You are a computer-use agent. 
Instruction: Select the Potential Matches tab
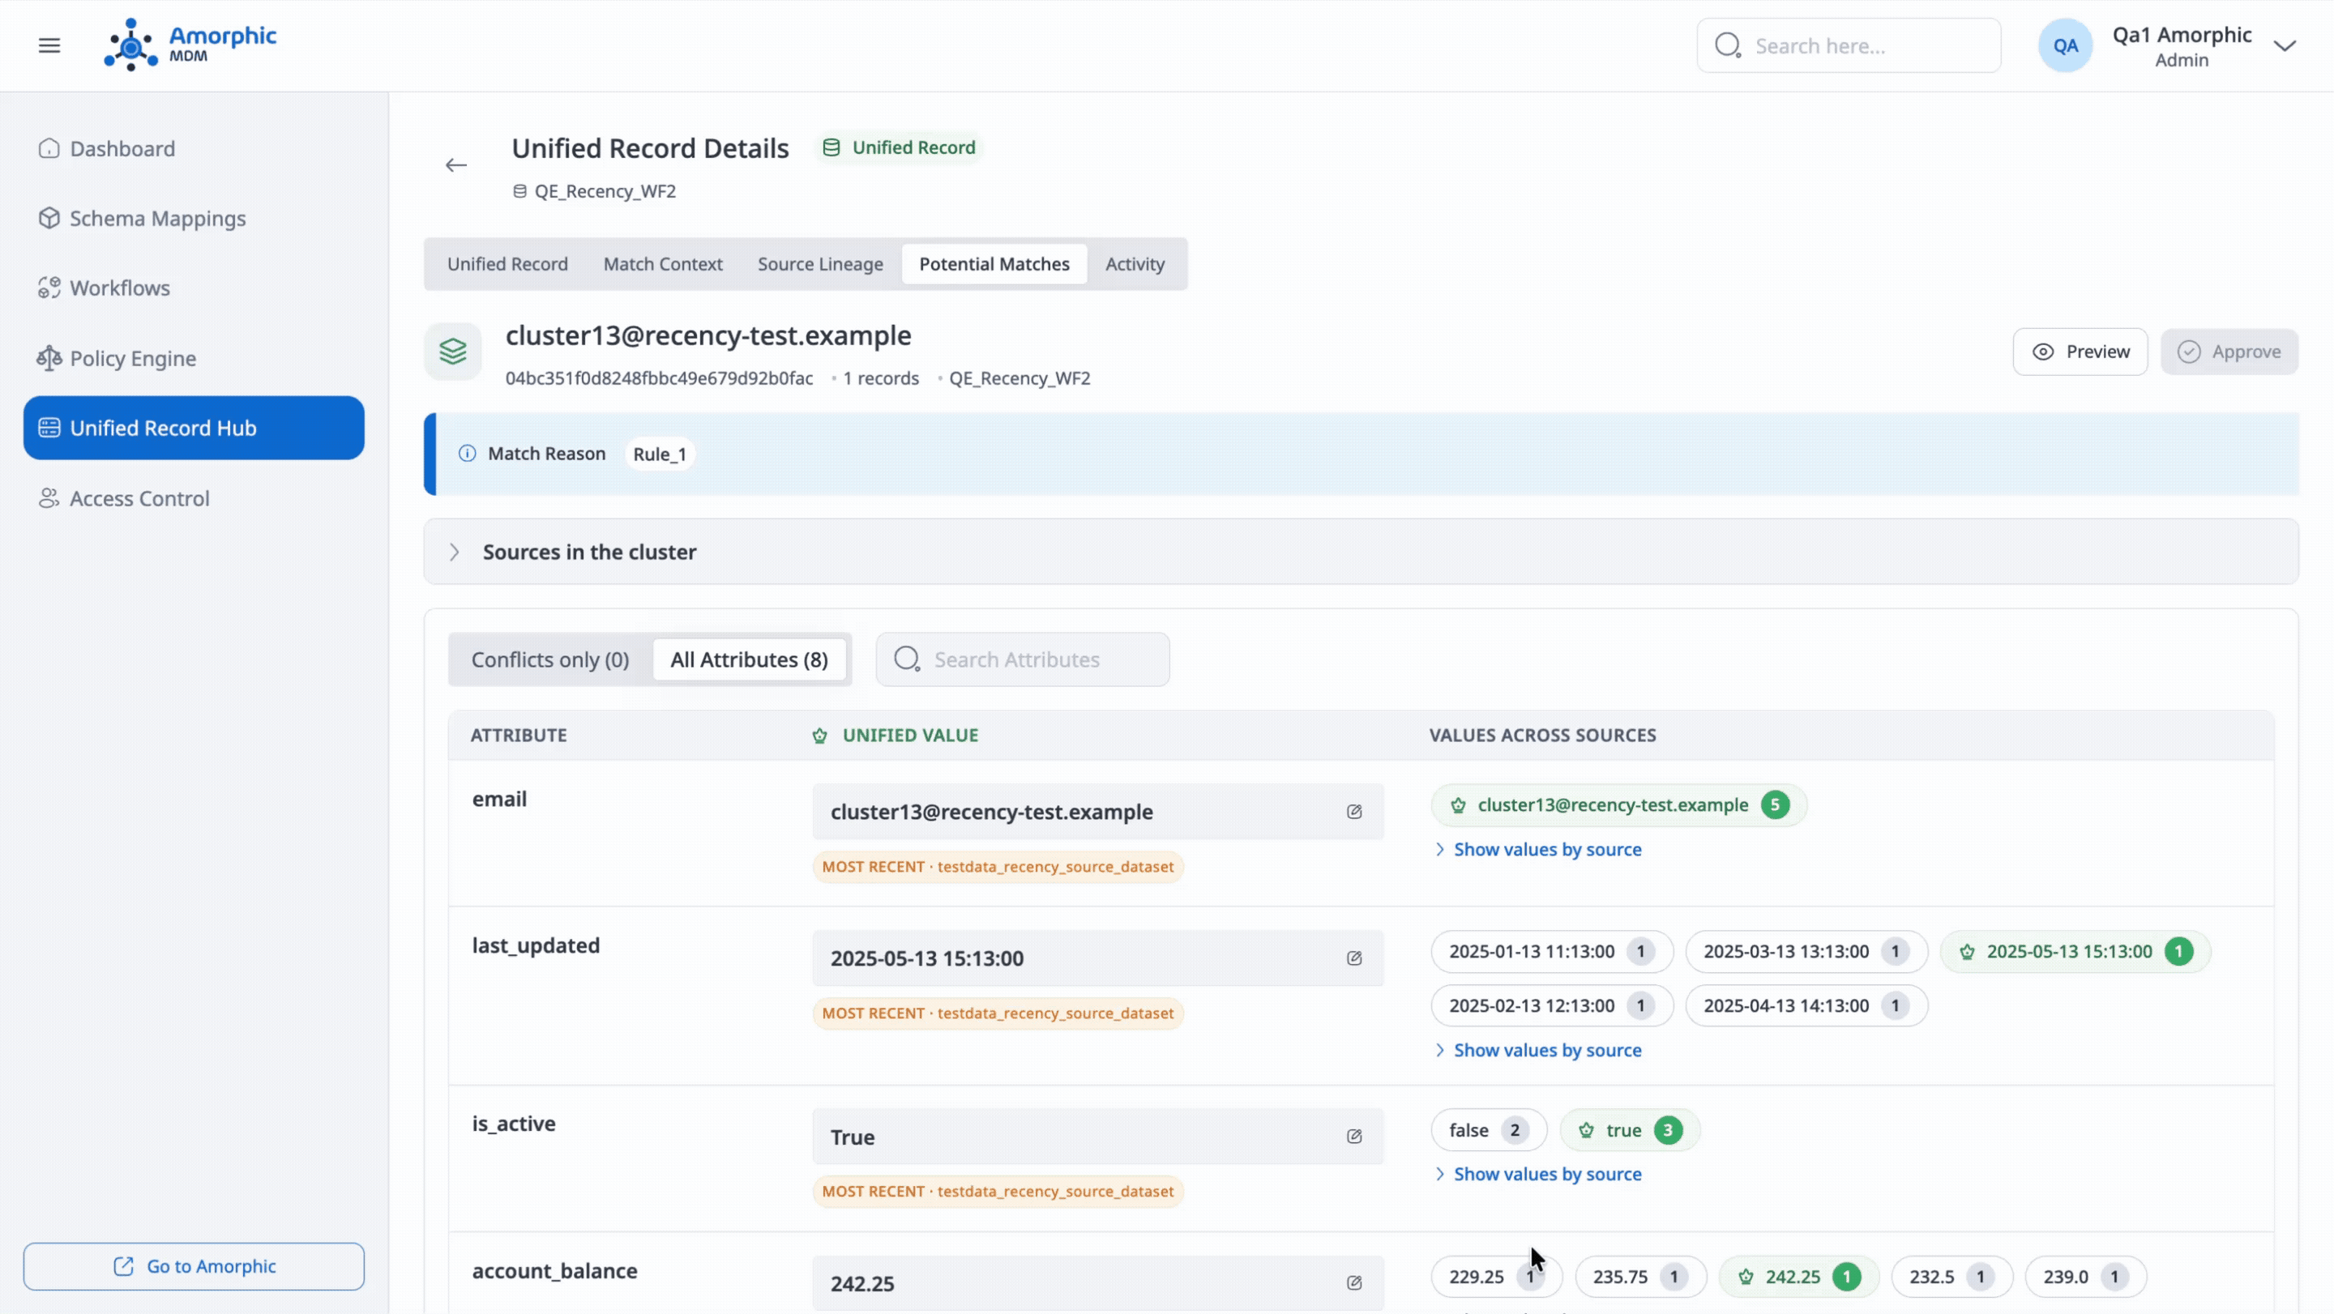(994, 263)
